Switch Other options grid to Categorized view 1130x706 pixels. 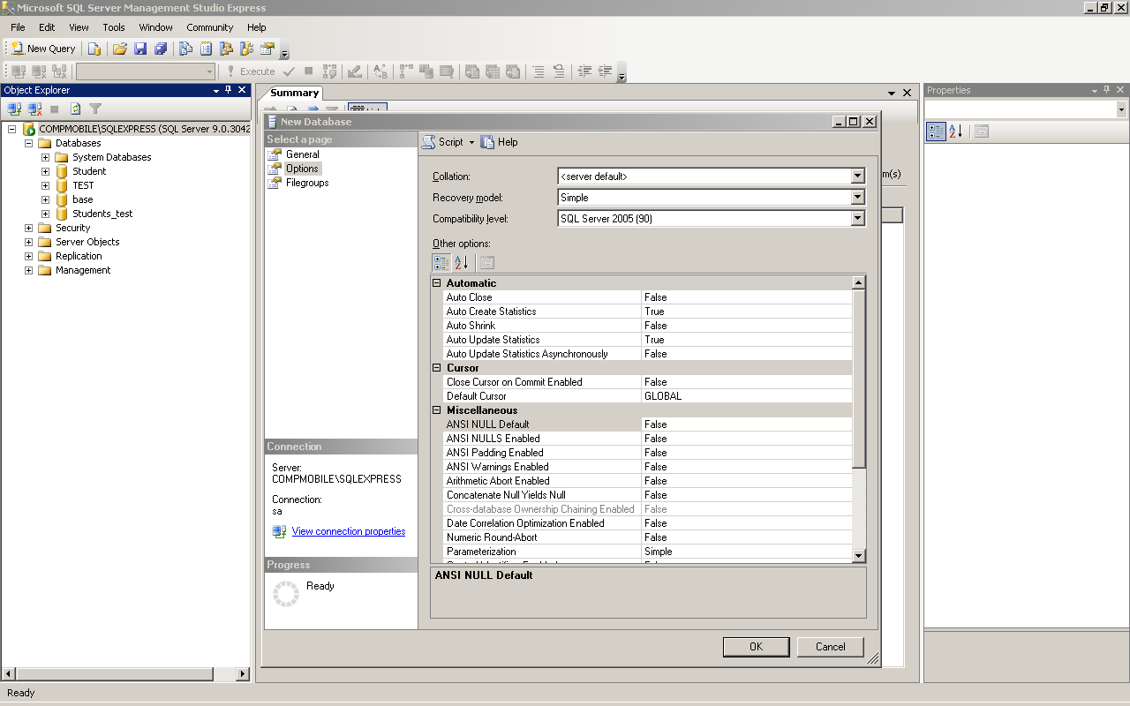tap(441, 263)
